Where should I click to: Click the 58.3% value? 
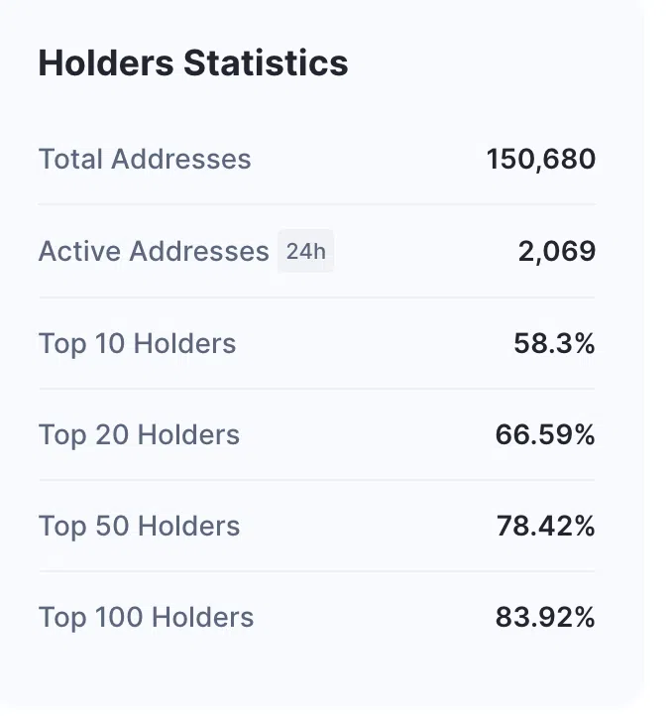pyautogui.click(x=554, y=343)
